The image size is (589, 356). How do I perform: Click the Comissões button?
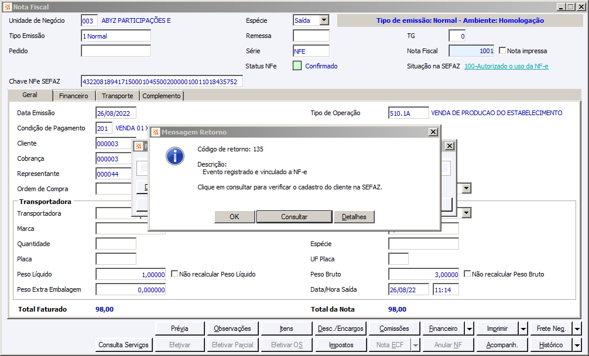[394, 329]
